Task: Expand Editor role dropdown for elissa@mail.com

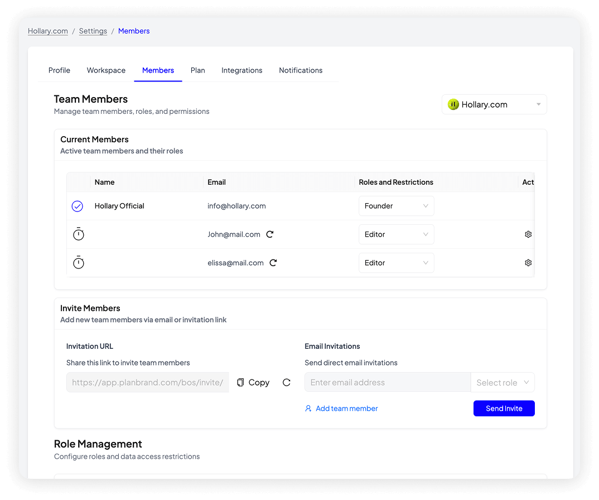Action: pyautogui.click(x=396, y=263)
